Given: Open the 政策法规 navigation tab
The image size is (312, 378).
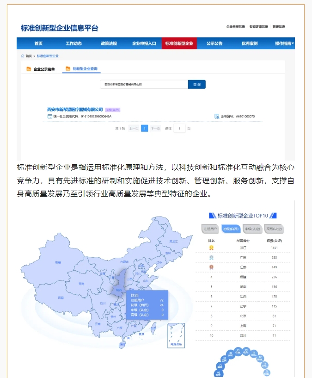Looking at the screenshot, I should (x=109, y=43).
